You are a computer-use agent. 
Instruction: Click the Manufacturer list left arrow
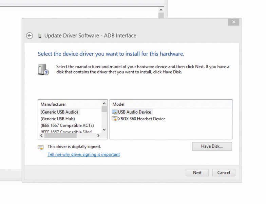41,135
